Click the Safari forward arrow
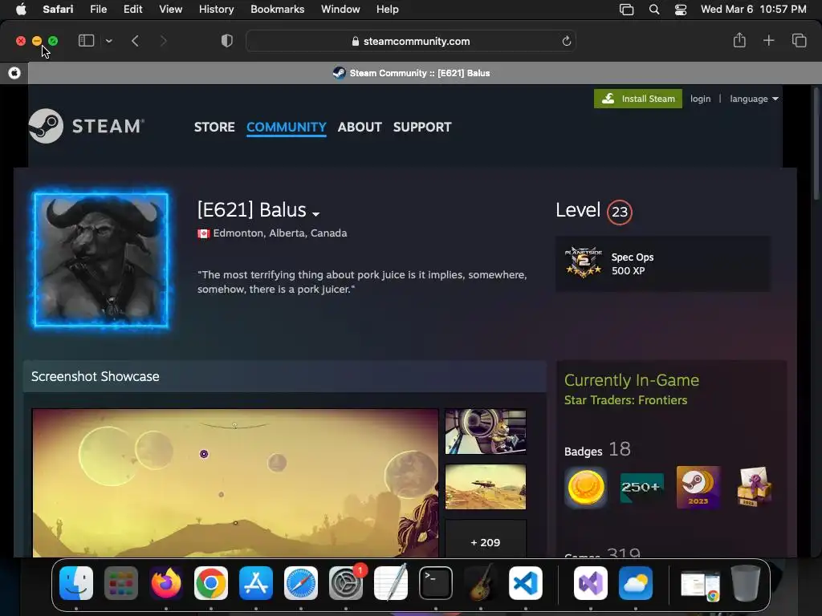Image resolution: width=822 pixels, height=616 pixels. tap(163, 41)
